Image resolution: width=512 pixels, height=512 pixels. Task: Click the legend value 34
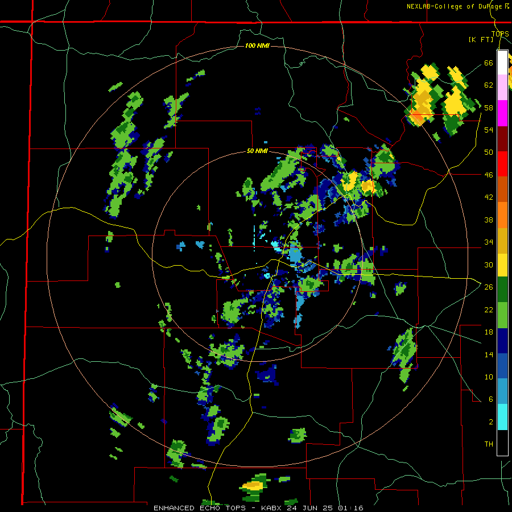click(x=489, y=242)
